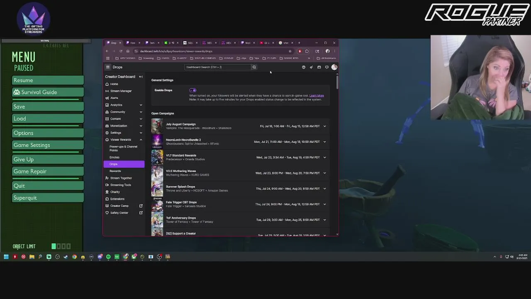Viewport: 531px width, 299px height.
Task: Click the dashboard page vertical scrollbar
Action: [337, 82]
